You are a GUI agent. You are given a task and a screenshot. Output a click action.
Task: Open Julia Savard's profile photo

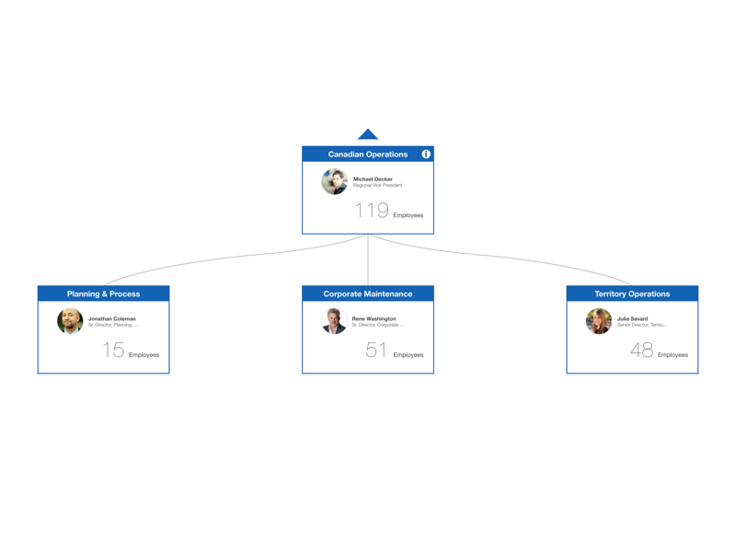click(599, 321)
